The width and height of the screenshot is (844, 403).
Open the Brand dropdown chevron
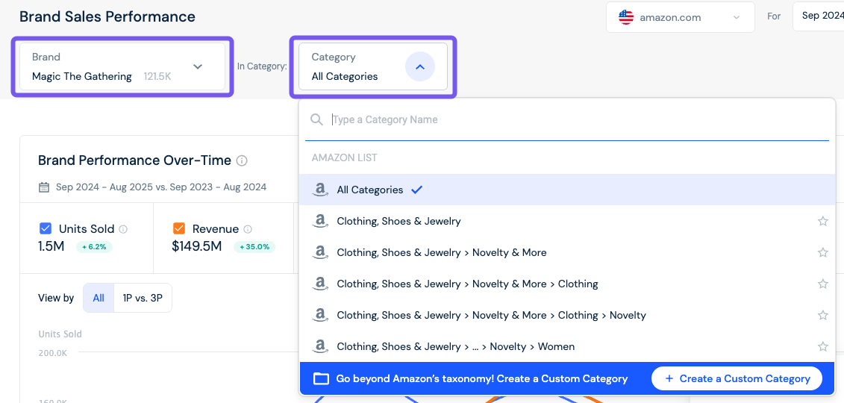(198, 66)
